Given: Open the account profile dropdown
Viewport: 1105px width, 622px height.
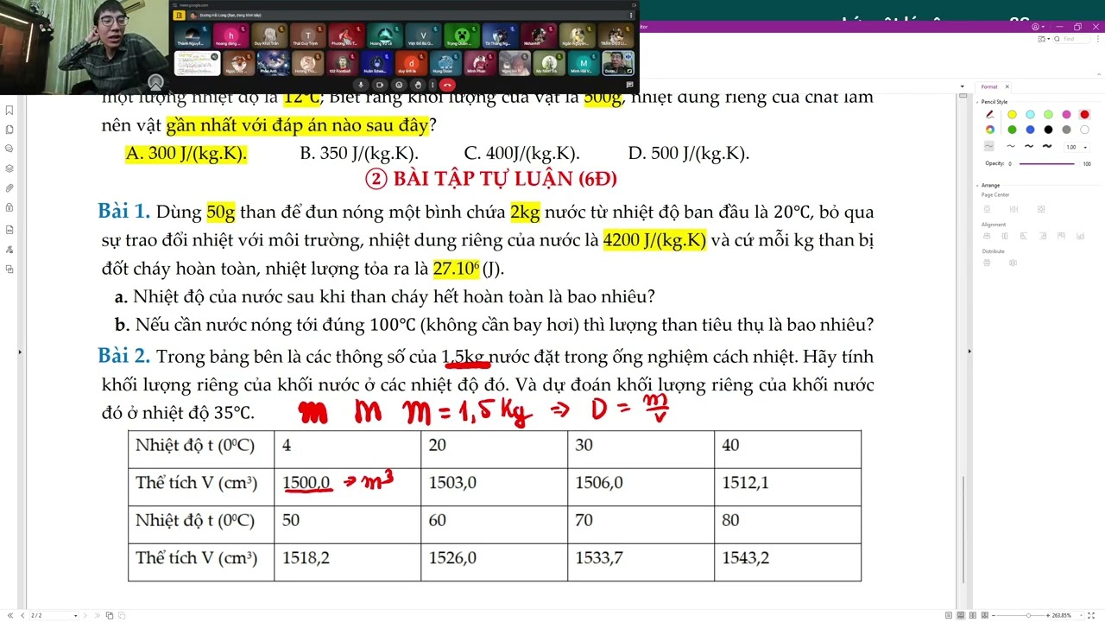Looking at the screenshot, I should 1039,27.
